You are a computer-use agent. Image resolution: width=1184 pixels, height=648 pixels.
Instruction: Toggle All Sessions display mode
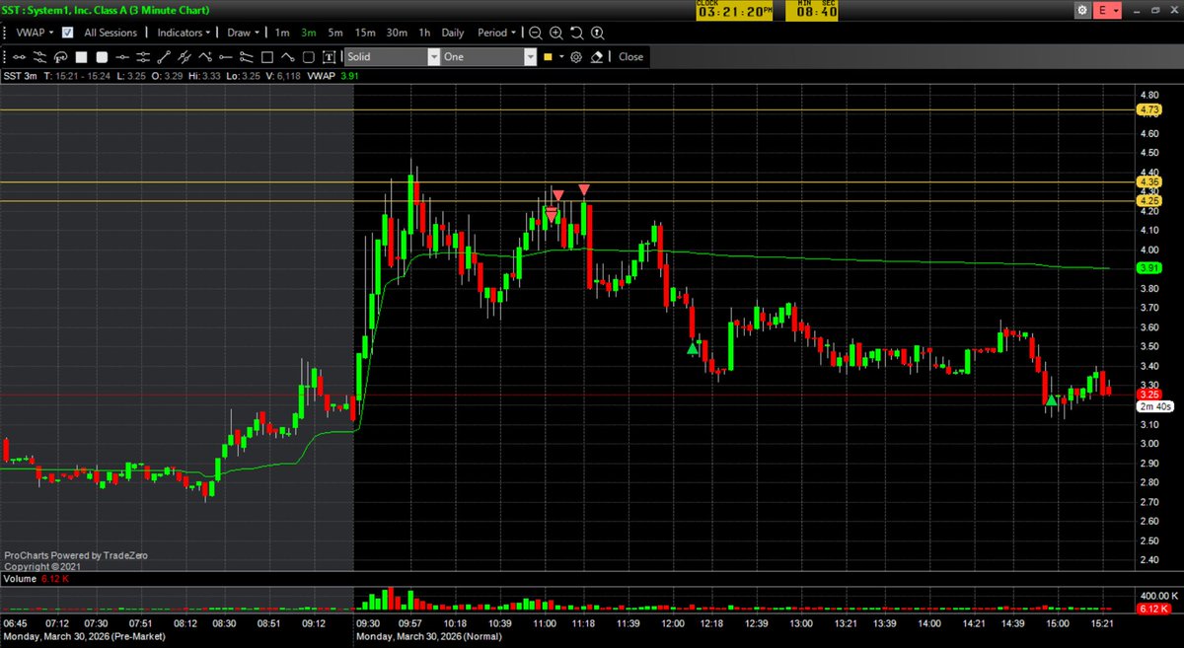click(x=111, y=33)
